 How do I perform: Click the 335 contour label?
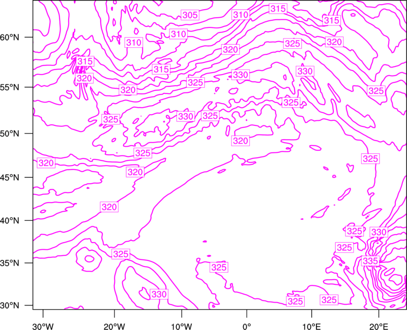pyautogui.click(x=370, y=261)
